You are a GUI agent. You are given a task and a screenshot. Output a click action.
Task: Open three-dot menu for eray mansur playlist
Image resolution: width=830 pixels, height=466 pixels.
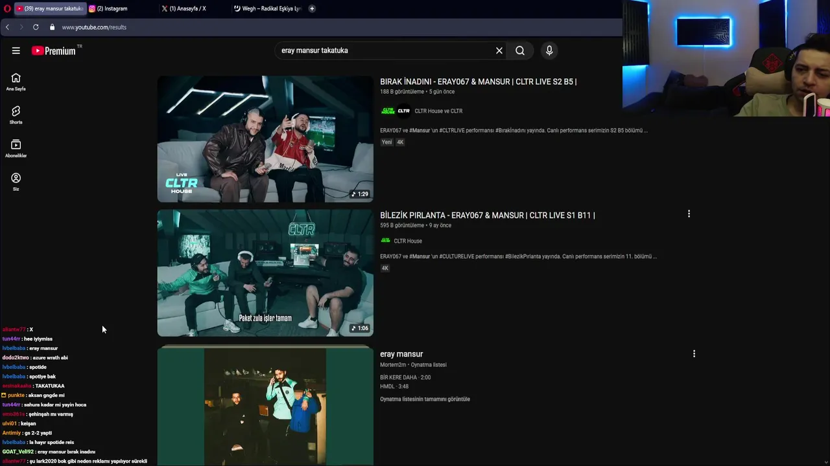point(694,354)
